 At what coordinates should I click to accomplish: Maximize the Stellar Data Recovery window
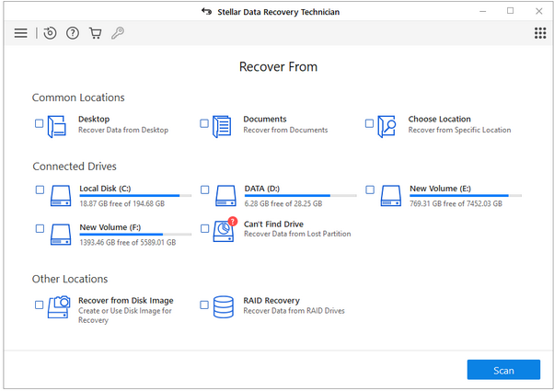[x=510, y=11]
